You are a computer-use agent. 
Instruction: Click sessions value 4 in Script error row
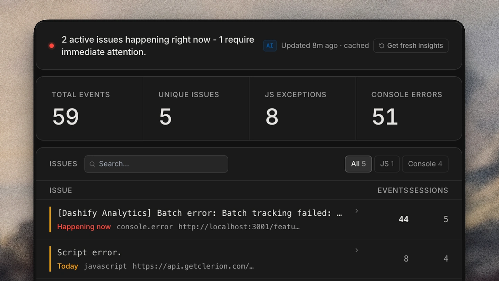click(x=446, y=259)
